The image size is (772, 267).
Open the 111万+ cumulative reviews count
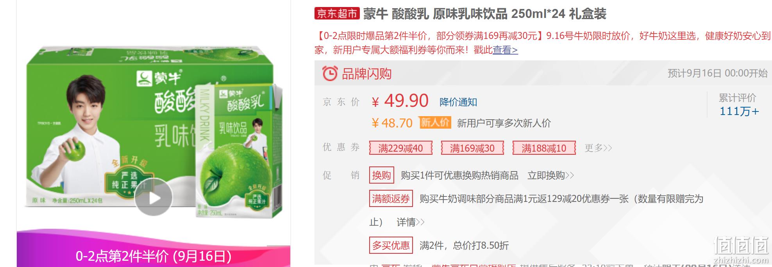739,111
